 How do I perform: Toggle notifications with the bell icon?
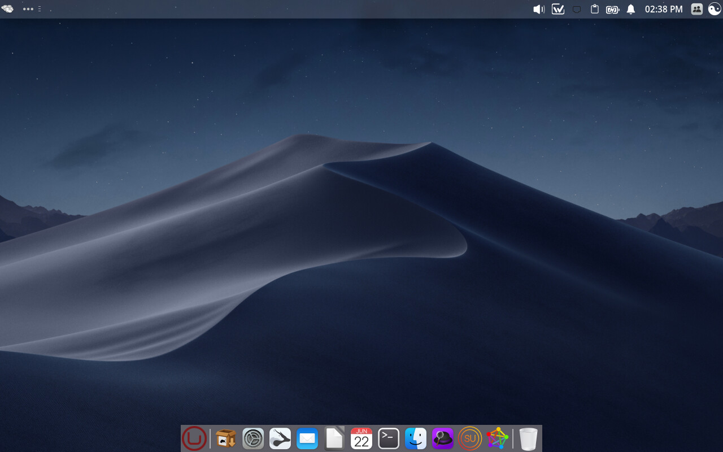click(630, 9)
